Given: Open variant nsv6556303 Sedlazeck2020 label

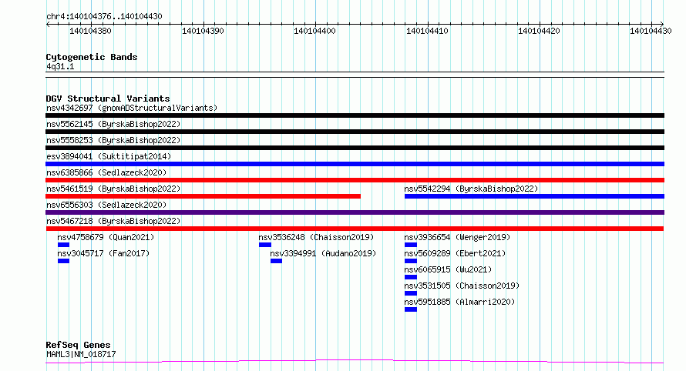Looking at the screenshot, I should [106, 205].
